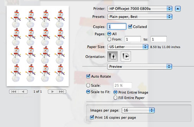Open the Printer dropdown HP Officejet 7000
Viewport: 194px width, 127px height.
140,9
